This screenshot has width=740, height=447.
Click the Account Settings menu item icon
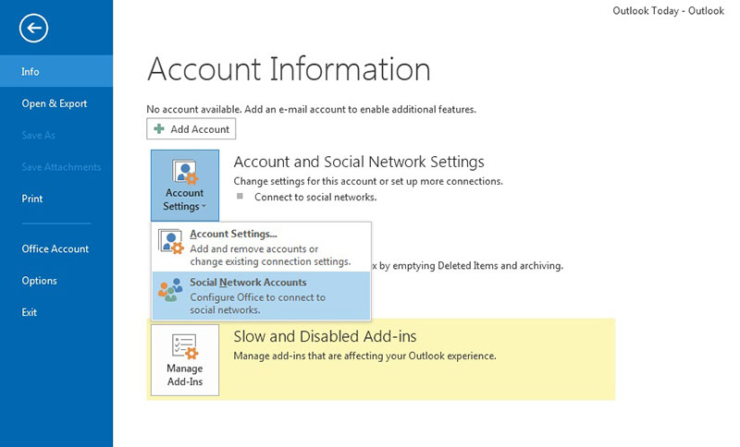coord(170,242)
